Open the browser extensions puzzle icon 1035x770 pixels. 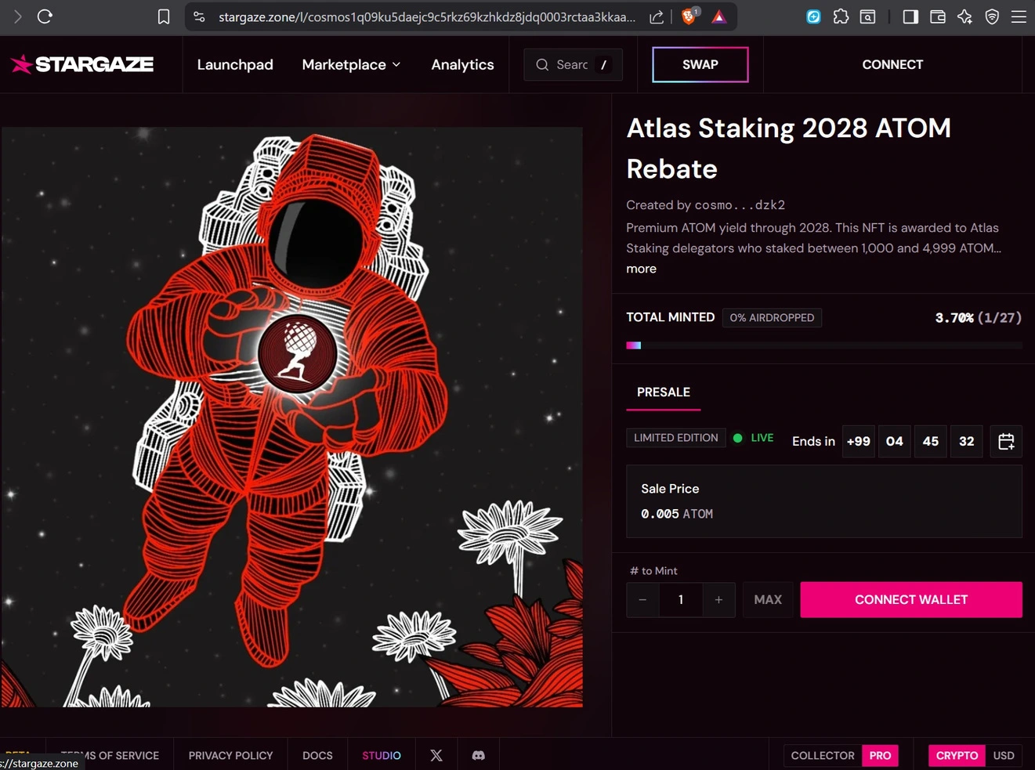[x=841, y=16]
